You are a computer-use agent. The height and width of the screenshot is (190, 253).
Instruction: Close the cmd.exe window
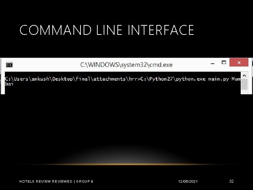point(239,62)
